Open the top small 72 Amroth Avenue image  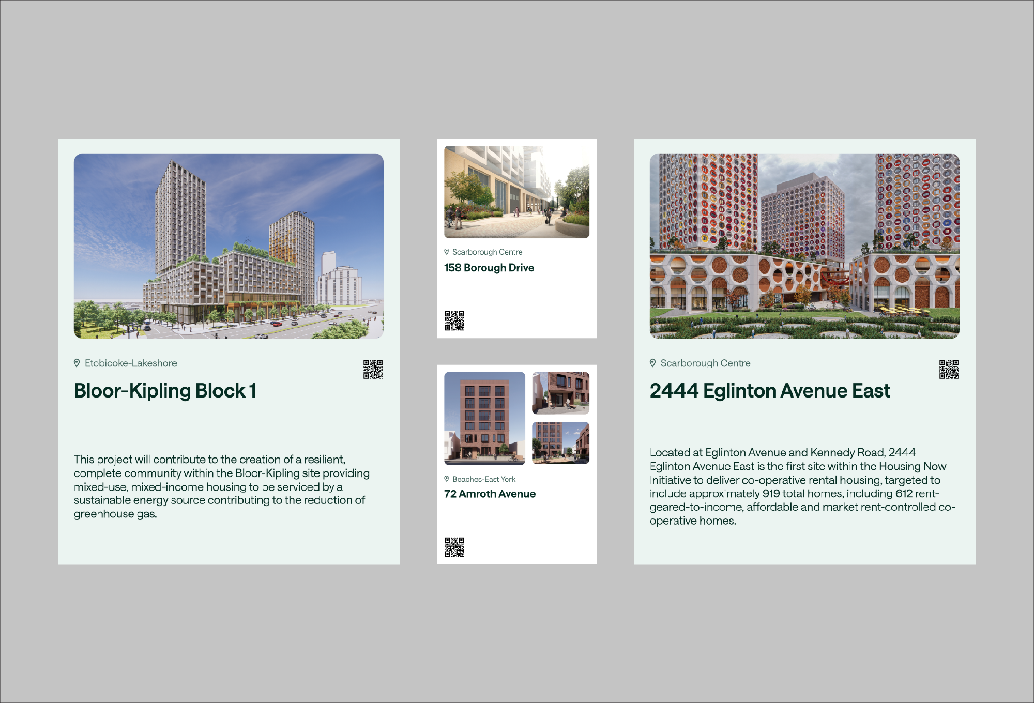click(x=560, y=393)
